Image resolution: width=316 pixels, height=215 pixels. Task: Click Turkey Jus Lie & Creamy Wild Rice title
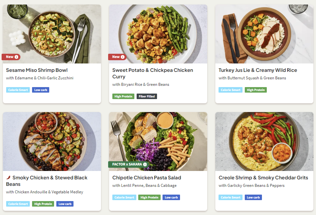click(x=257, y=70)
